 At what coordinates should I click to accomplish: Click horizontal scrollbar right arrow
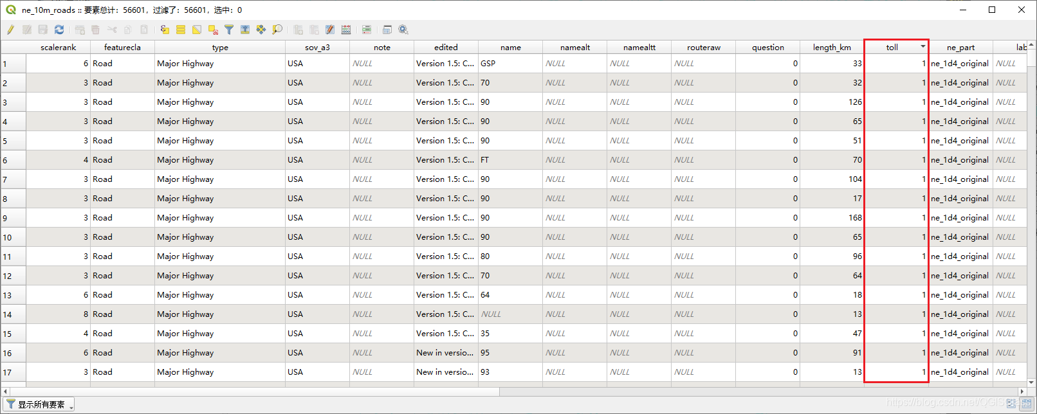pos(1022,391)
